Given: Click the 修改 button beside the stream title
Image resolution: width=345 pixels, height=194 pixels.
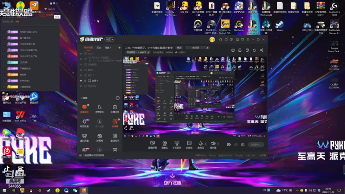Looking at the screenshot, I should click(179, 47).
